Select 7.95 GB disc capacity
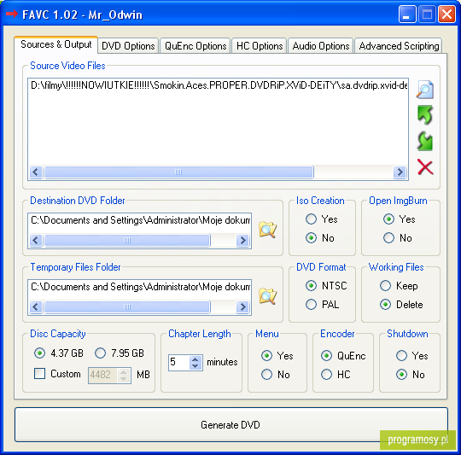 [x=100, y=353]
